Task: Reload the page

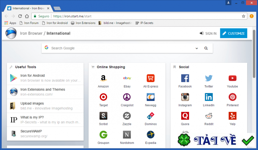Action: click(x=20, y=16)
